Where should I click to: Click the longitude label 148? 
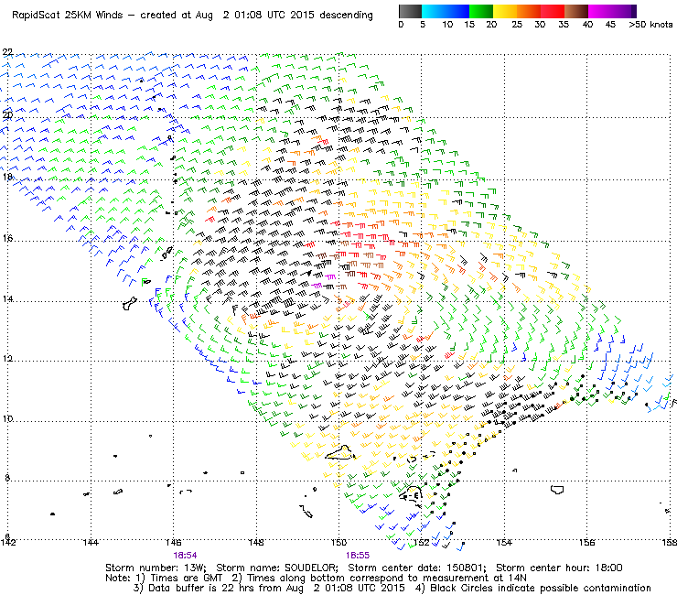[256, 543]
